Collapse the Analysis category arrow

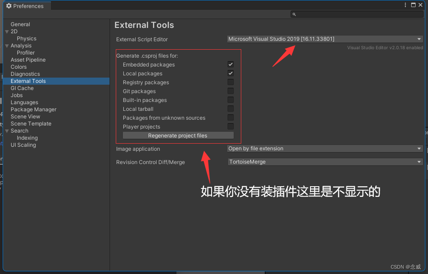click(x=7, y=46)
